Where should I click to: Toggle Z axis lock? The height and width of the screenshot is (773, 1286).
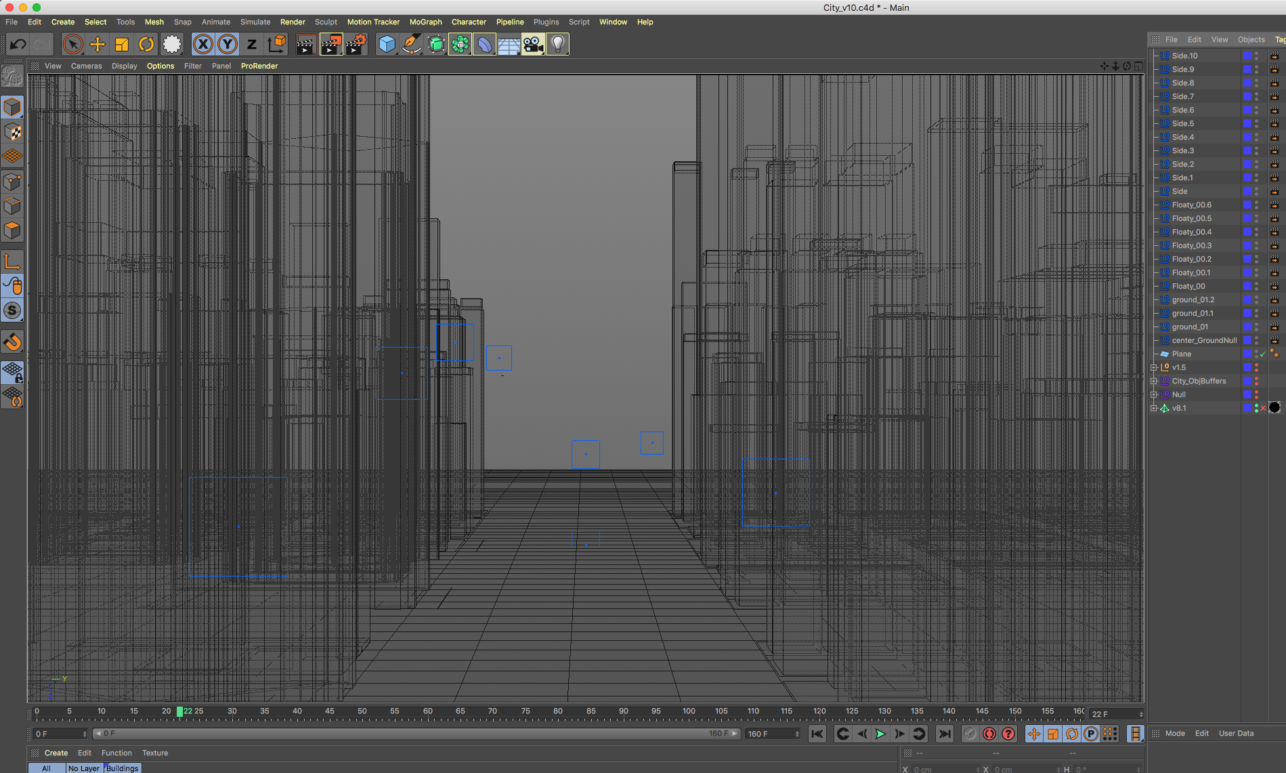(x=252, y=45)
